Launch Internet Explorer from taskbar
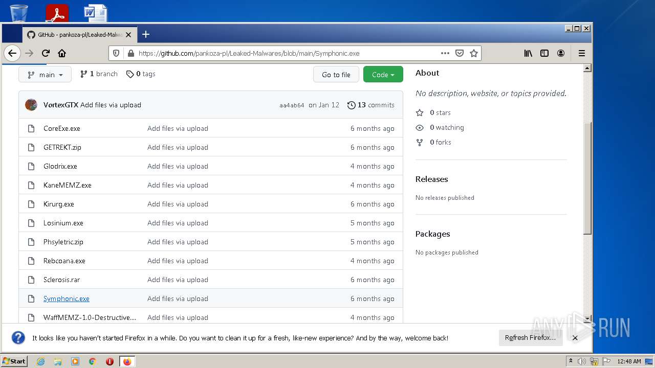 pos(40,361)
